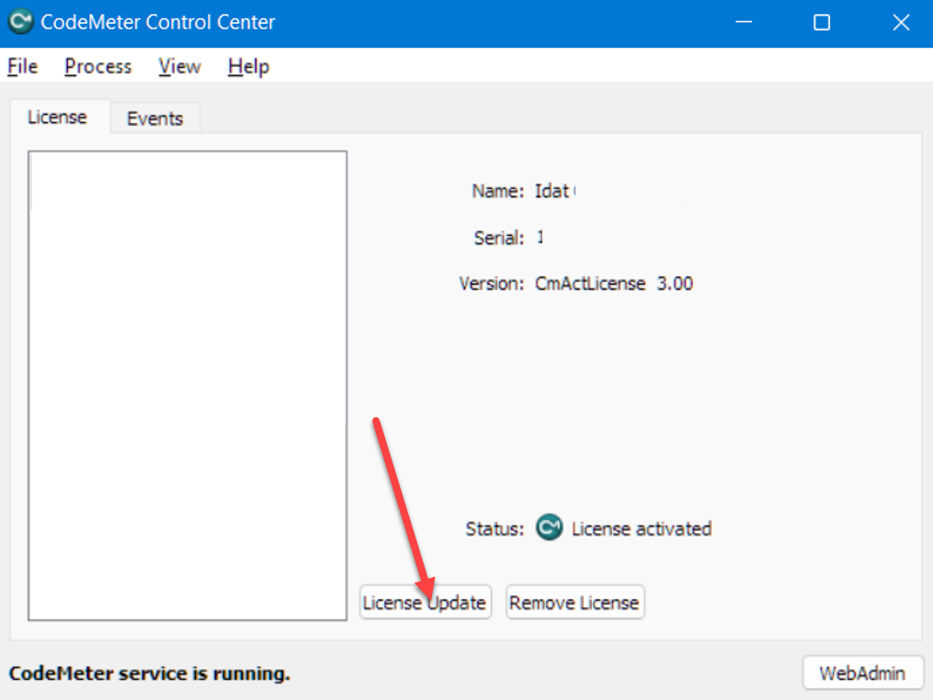This screenshot has width=933, height=700.
Task: Maximize the CodeMeter Control Center window
Action: 822,22
